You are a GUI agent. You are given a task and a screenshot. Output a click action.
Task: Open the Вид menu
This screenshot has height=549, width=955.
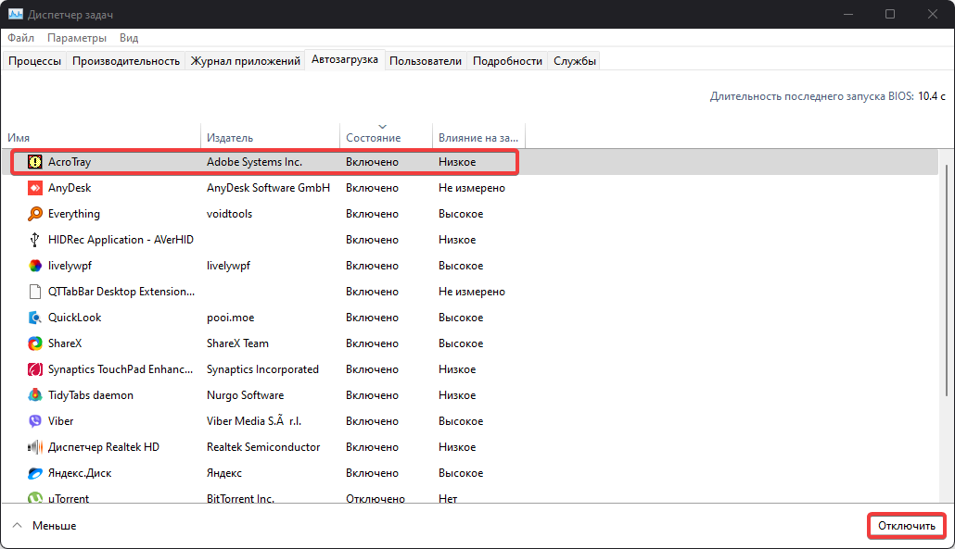pyautogui.click(x=129, y=38)
